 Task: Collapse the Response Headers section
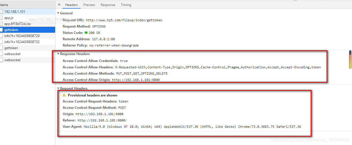[x=58, y=54]
